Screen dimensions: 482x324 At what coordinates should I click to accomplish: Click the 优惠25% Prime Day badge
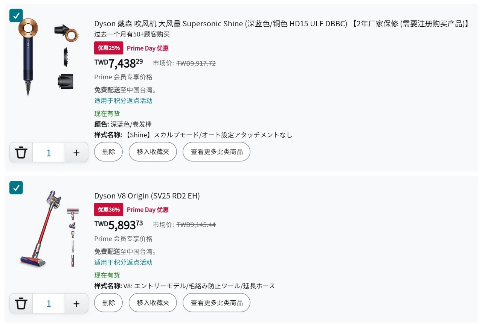(108, 48)
